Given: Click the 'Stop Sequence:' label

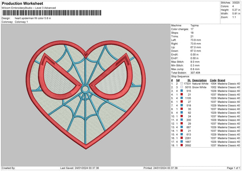Looking at the screenshot, I should click(x=180, y=76).
